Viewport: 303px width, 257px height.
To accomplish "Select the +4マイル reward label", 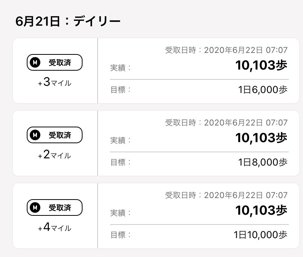I will click(x=55, y=227).
